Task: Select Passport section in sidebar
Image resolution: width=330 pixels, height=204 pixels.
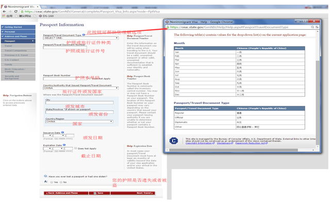Action: point(18,41)
